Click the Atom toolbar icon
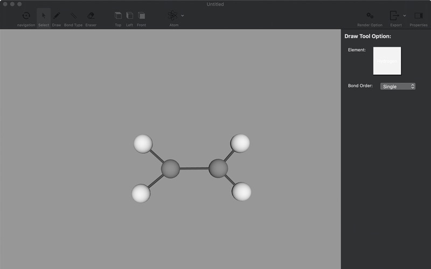The width and height of the screenshot is (431, 269). point(173,16)
